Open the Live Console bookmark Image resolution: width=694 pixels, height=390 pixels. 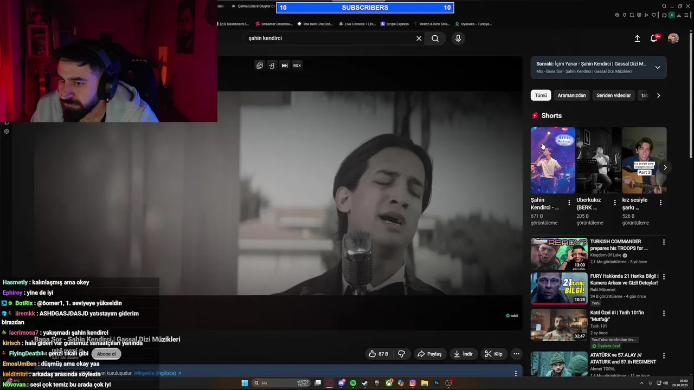coord(357,24)
